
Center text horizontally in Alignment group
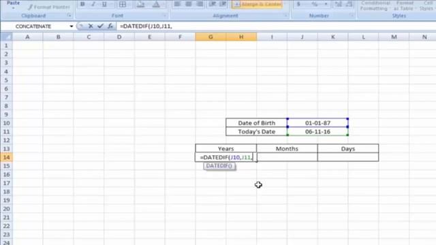coord(188,4)
